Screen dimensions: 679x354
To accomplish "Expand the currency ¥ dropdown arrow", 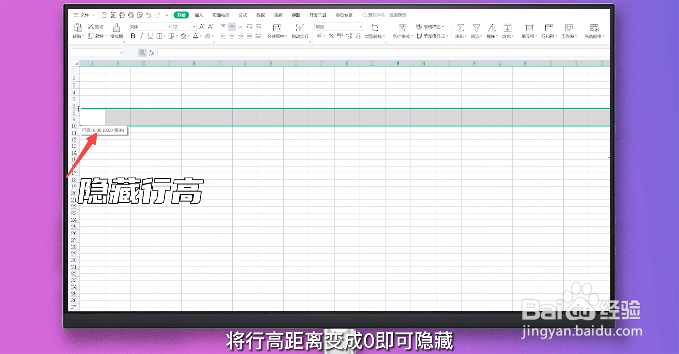I will point(324,36).
